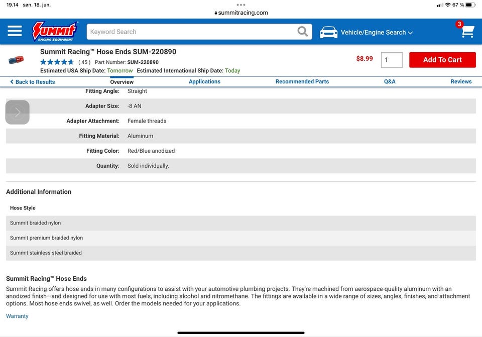Click part number SUM-220890
The width and height of the screenshot is (482, 337).
pyautogui.click(x=143, y=62)
